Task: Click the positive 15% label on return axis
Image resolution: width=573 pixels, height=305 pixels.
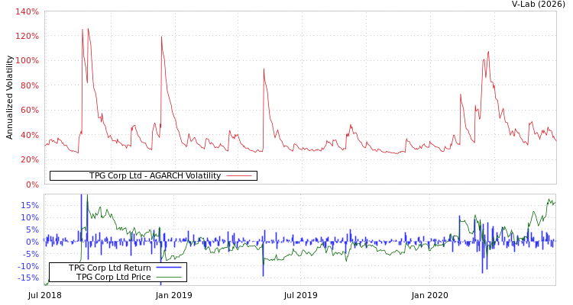Action: 30,205
